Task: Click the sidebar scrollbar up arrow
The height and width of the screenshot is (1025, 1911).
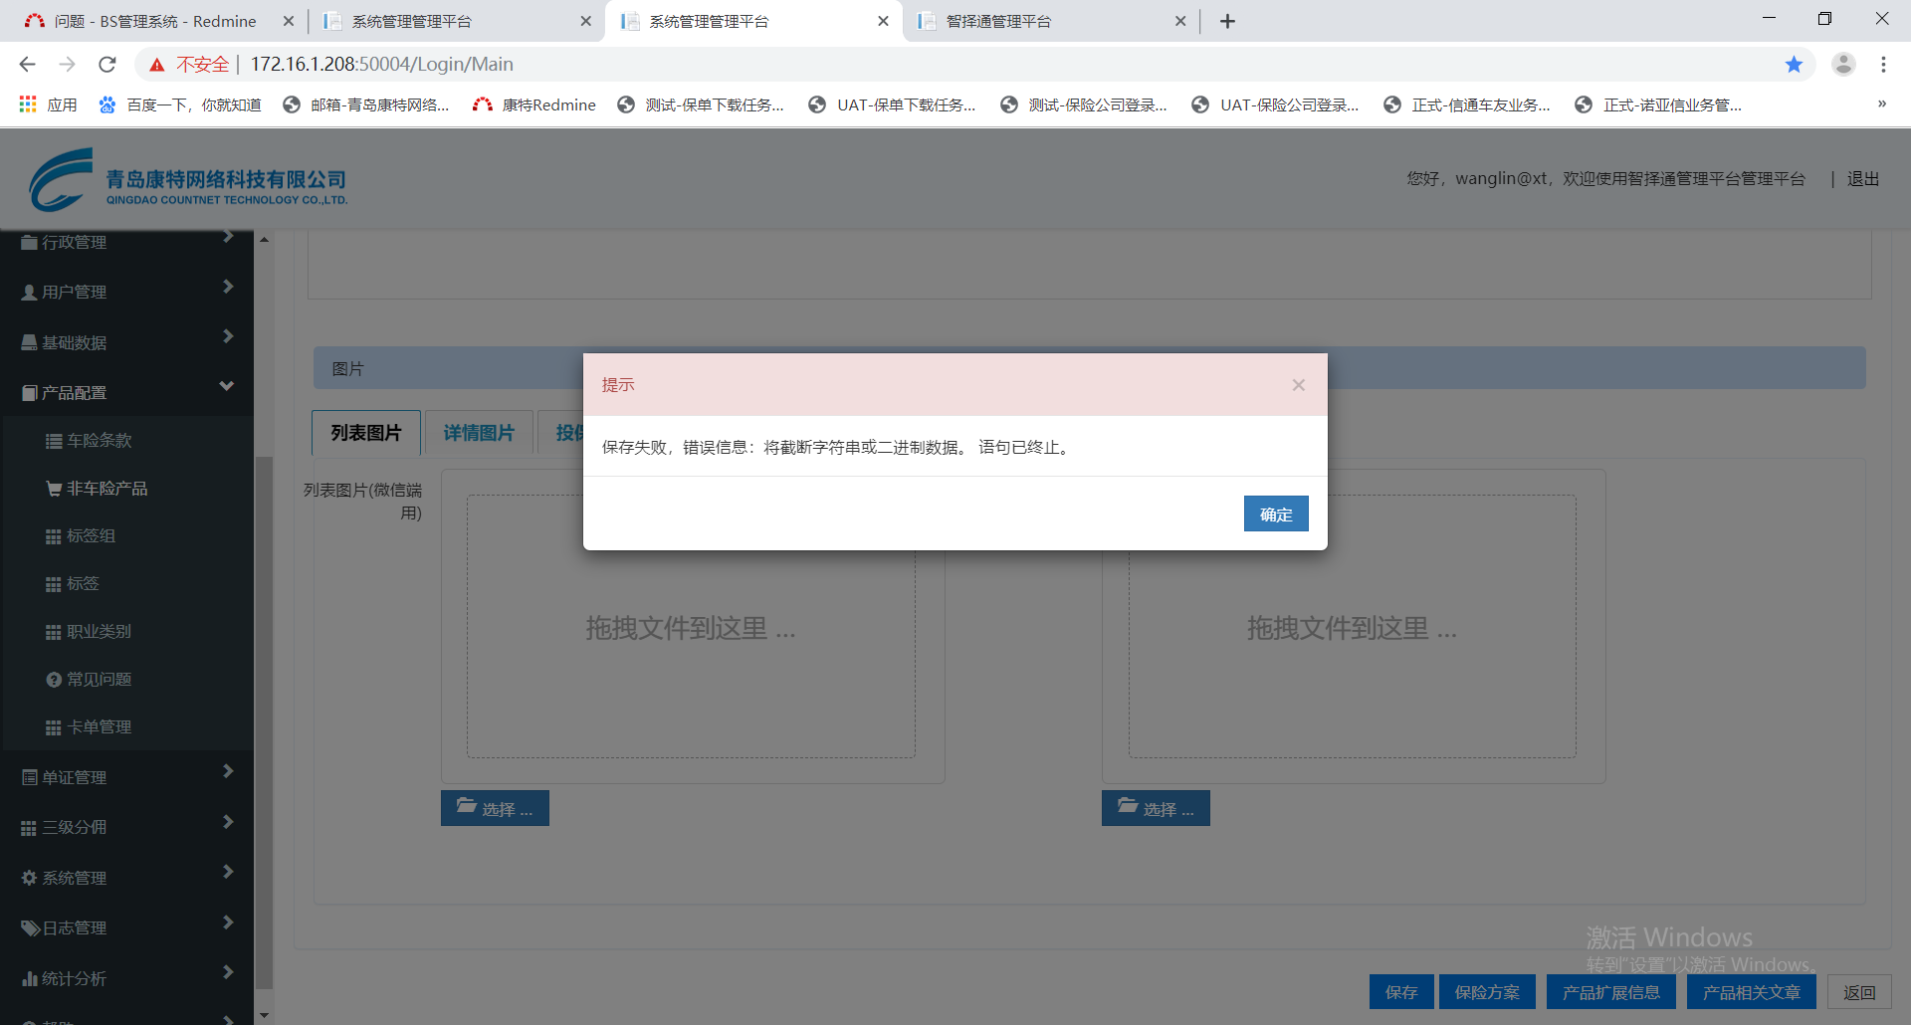Action: [264, 239]
